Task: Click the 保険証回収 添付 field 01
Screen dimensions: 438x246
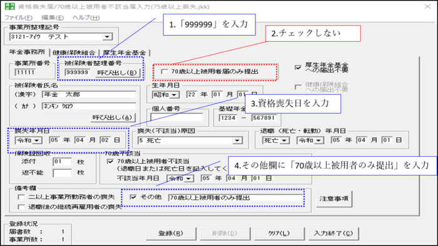Action: tap(63, 162)
